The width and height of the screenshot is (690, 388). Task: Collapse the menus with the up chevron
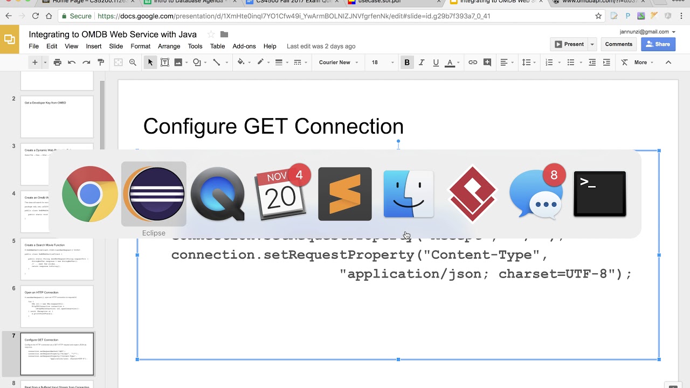(x=668, y=63)
